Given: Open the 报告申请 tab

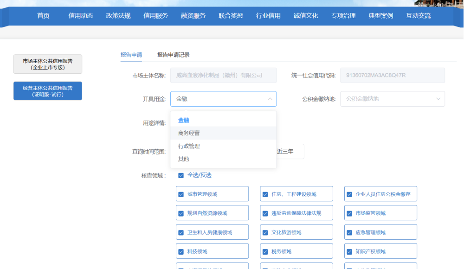Looking at the screenshot, I should click(x=131, y=55).
